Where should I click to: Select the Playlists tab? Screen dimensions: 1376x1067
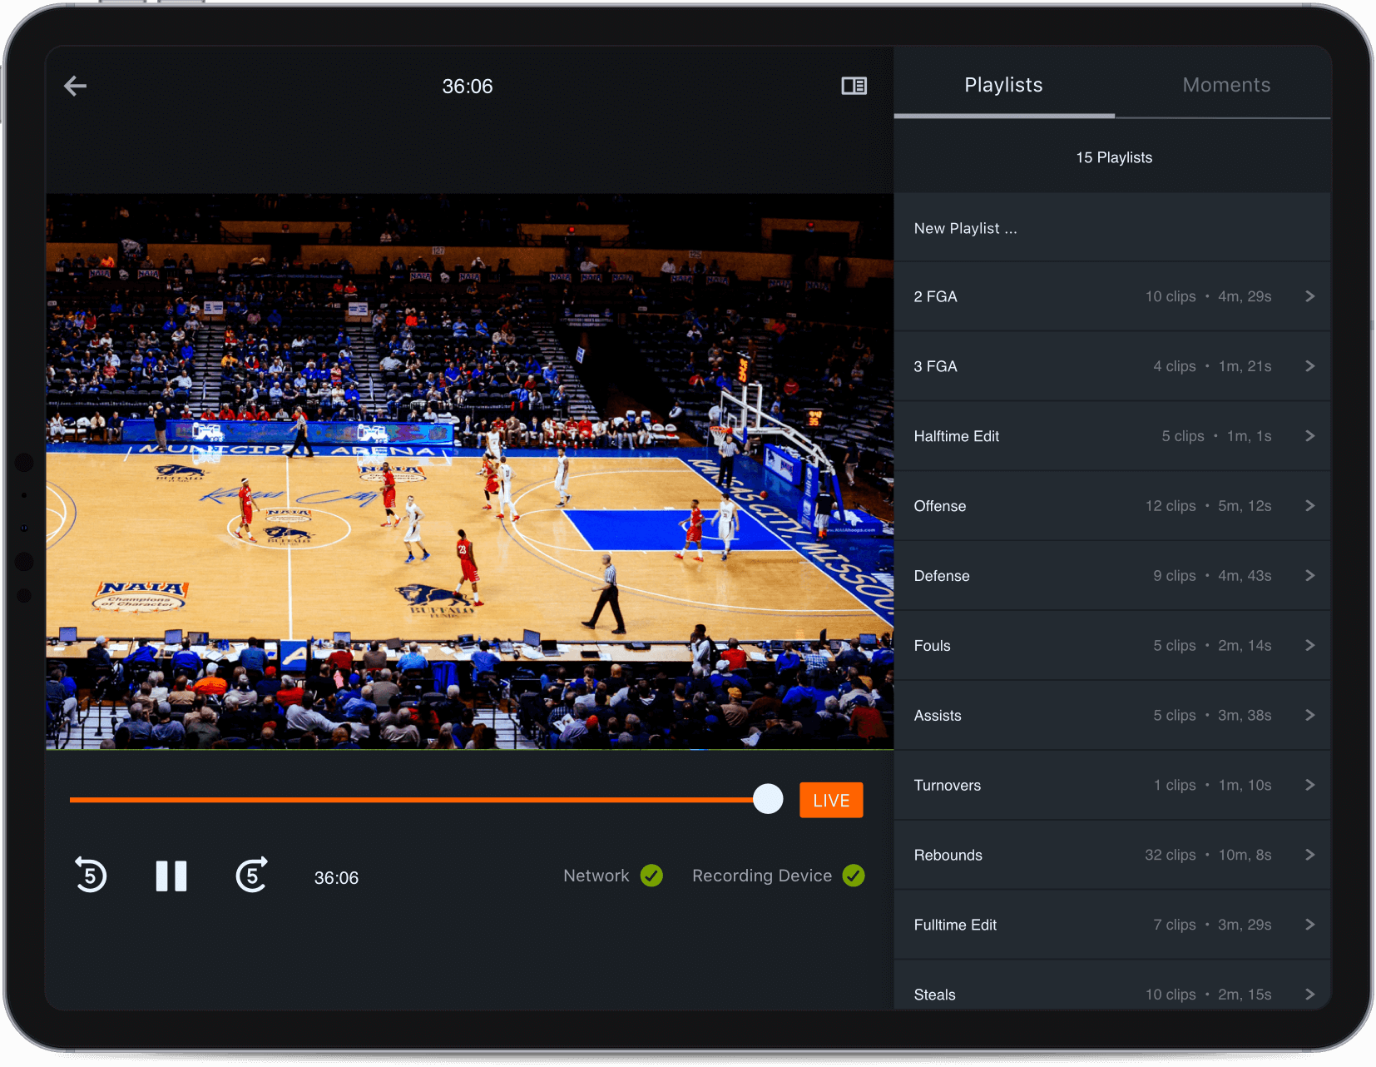(x=1003, y=84)
